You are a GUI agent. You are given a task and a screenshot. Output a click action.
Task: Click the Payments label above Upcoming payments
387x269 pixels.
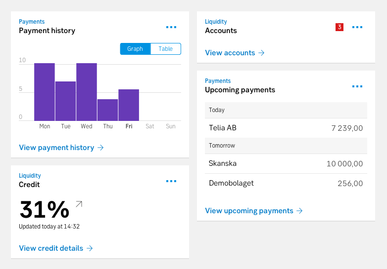[x=218, y=81]
